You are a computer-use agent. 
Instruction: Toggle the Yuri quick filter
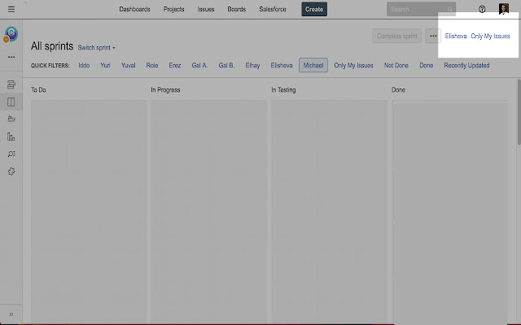pos(105,65)
